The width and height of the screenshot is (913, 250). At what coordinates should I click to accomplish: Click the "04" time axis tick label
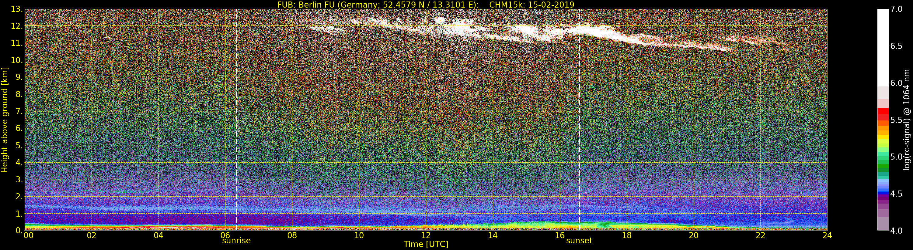coord(159,235)
